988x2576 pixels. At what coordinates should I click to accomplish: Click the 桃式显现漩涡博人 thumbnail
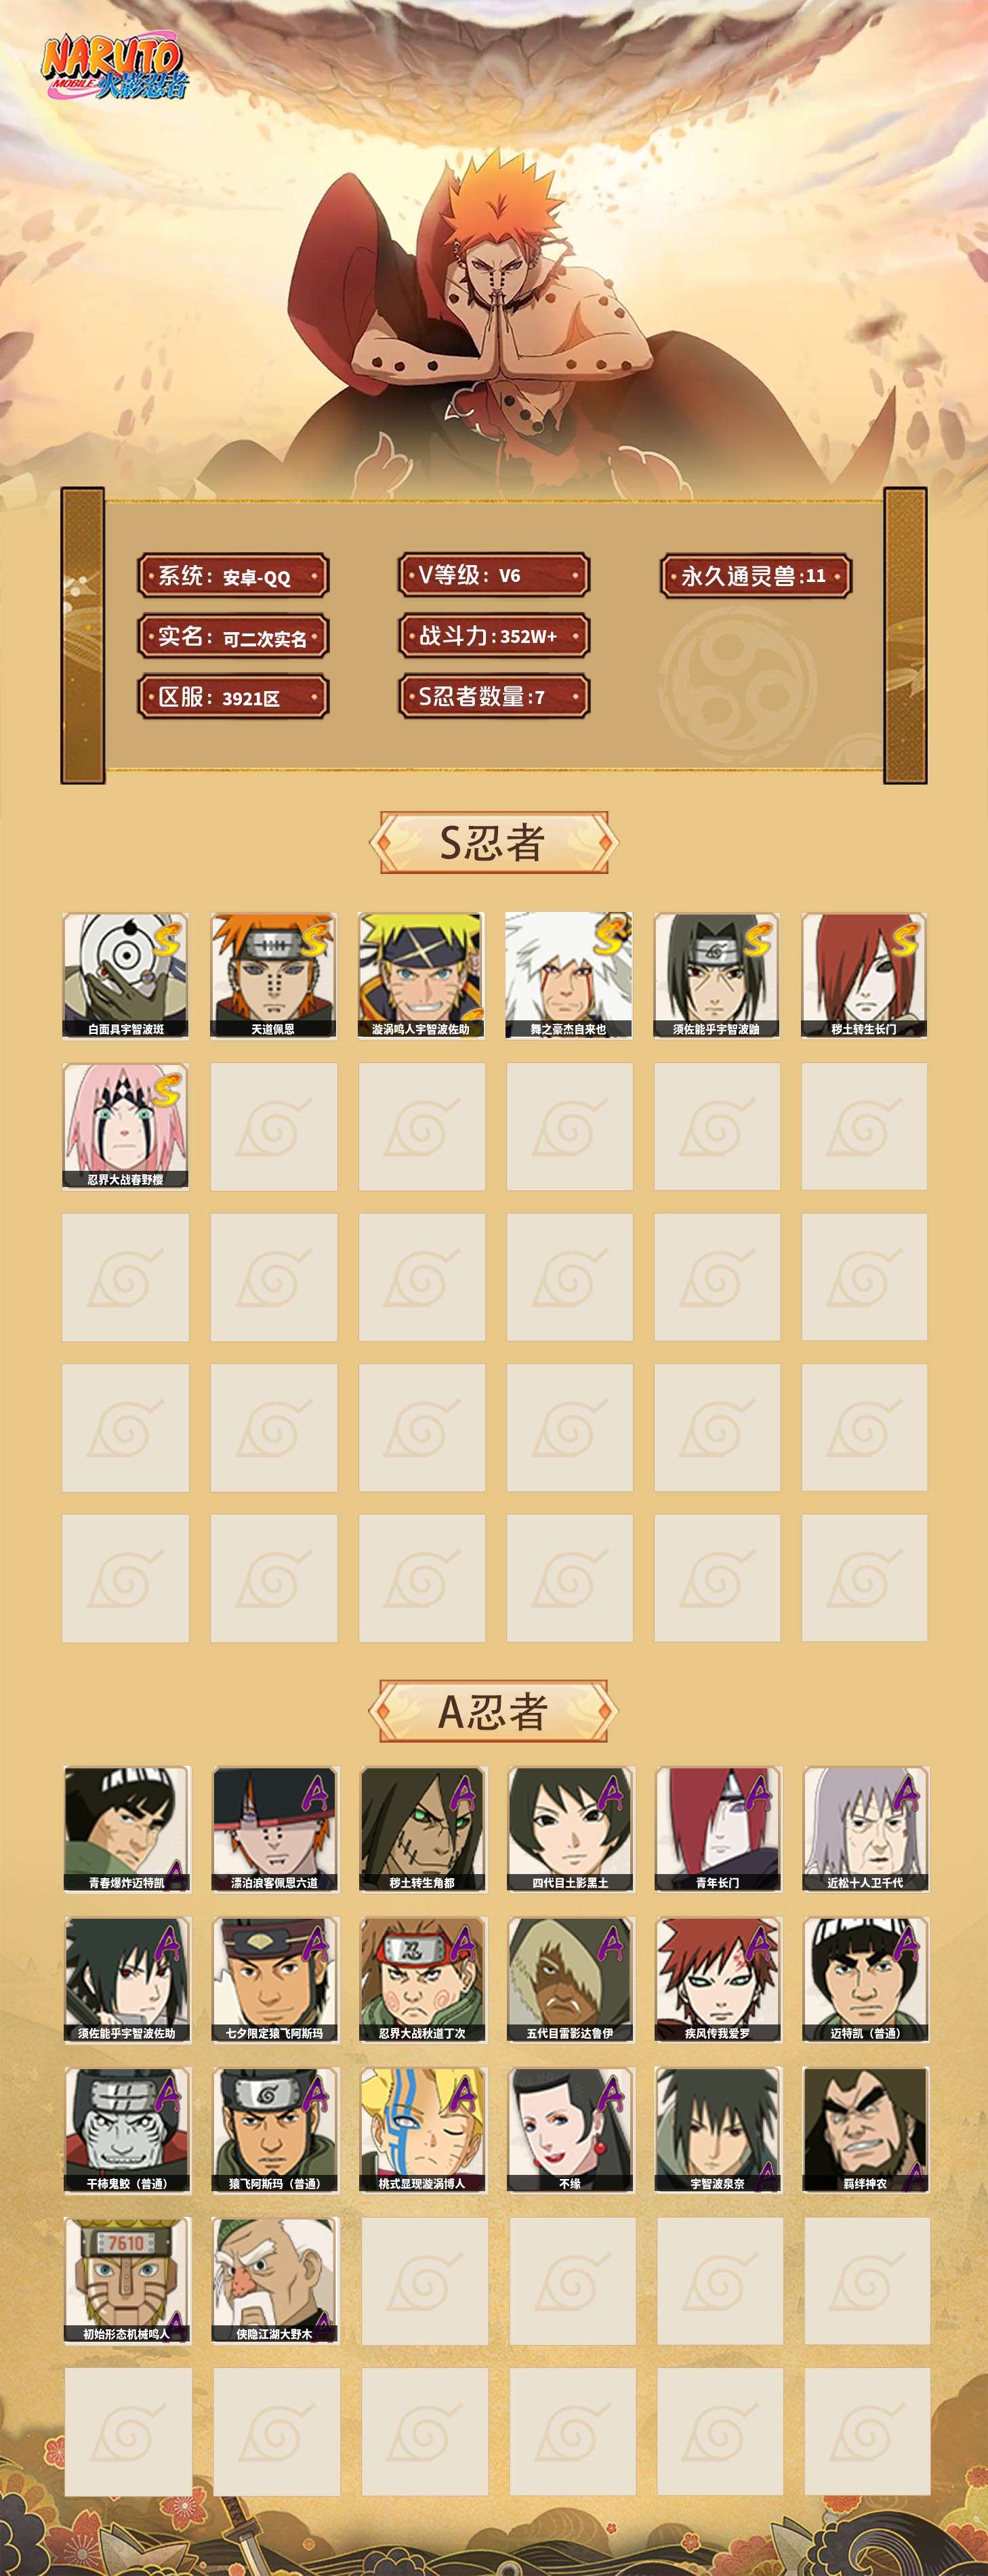pyautogui.click(x=422, y=2130)
